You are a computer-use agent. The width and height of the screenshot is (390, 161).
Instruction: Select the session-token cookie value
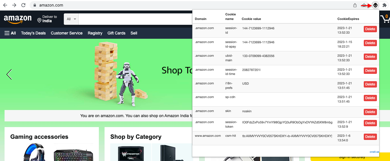(x=287, y=122)
